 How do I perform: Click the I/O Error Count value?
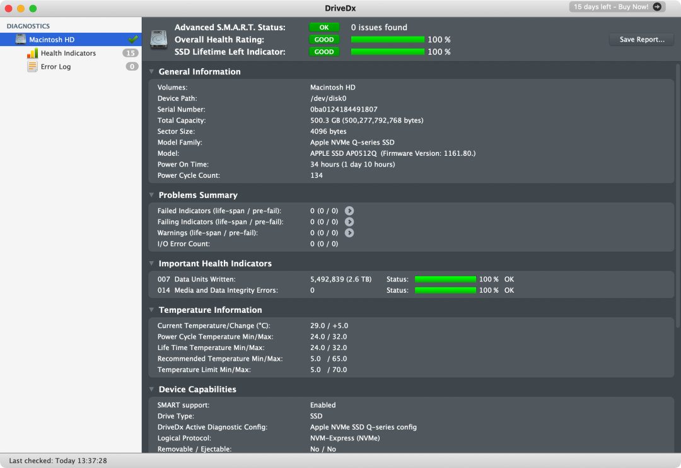(324, 244)
